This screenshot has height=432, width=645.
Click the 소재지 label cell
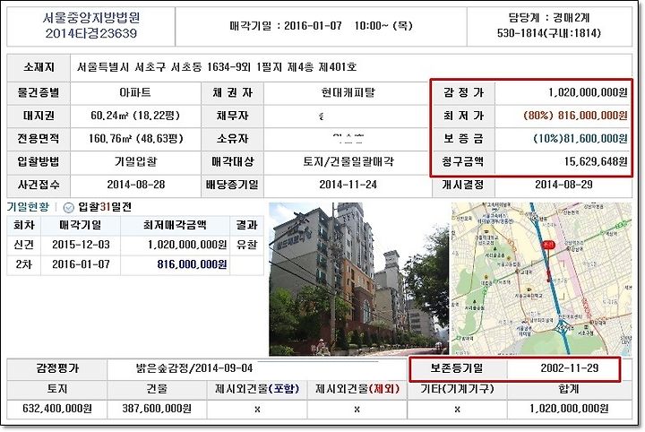[39, 67]
